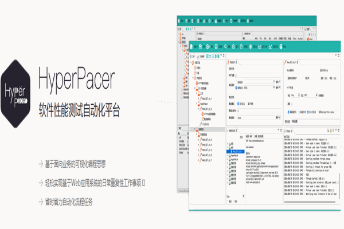The height and width of the screenshot is (229, 344).
Task: Click the new document icon in front window toolbar
Action: click(x=191, y=46)
